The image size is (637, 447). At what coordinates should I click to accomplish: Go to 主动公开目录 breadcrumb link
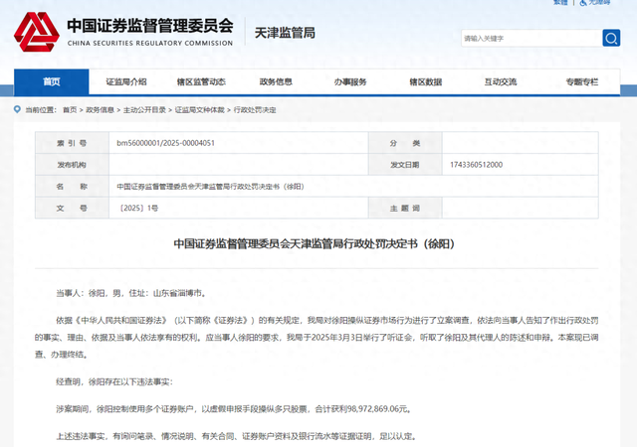click(x=144, y=110)
